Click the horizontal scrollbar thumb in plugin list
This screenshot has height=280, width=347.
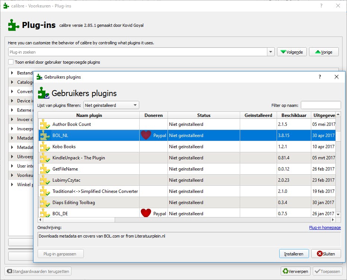(79, 220)
